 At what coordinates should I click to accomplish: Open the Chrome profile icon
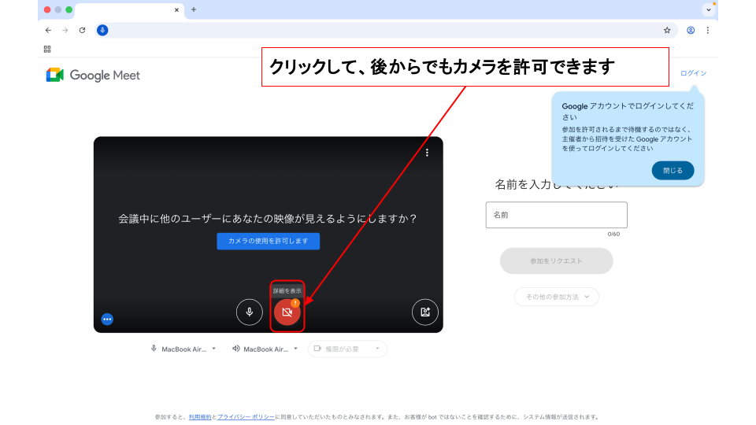pos(691,31)
